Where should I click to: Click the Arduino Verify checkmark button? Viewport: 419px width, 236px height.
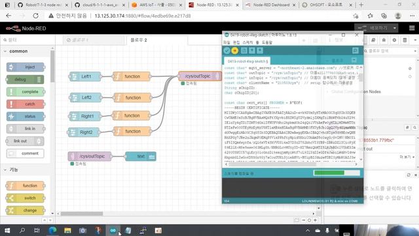point(227,50)
